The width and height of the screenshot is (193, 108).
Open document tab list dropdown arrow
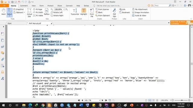(x=169, y=23)
